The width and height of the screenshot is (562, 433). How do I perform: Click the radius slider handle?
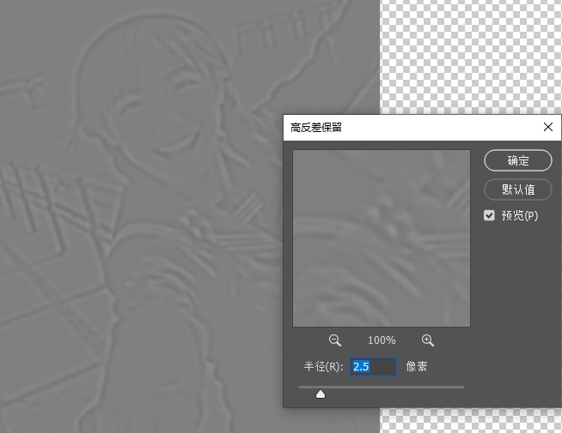pos(321,394)
